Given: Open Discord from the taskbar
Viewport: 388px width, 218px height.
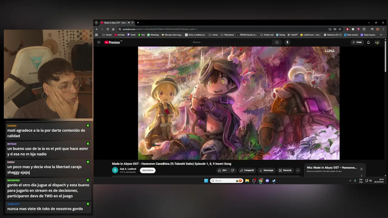Looking at the screenshot, I should 267,181.
